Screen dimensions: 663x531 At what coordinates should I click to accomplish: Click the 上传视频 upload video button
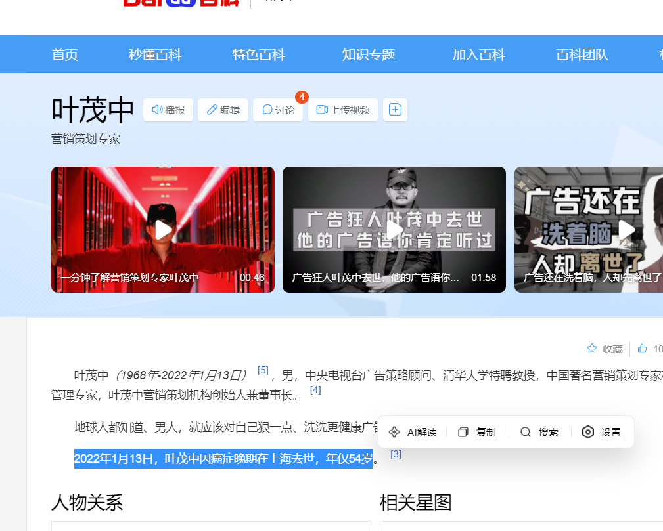(343, 110)
